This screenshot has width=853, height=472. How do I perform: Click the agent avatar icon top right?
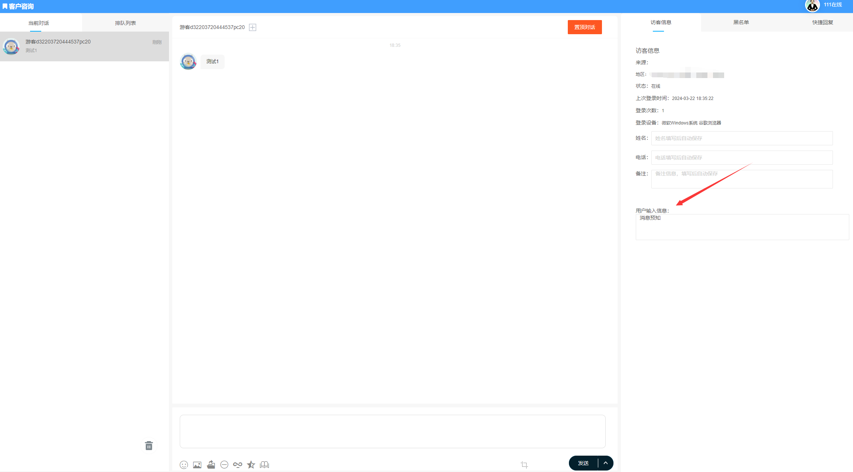click(811, 6)
